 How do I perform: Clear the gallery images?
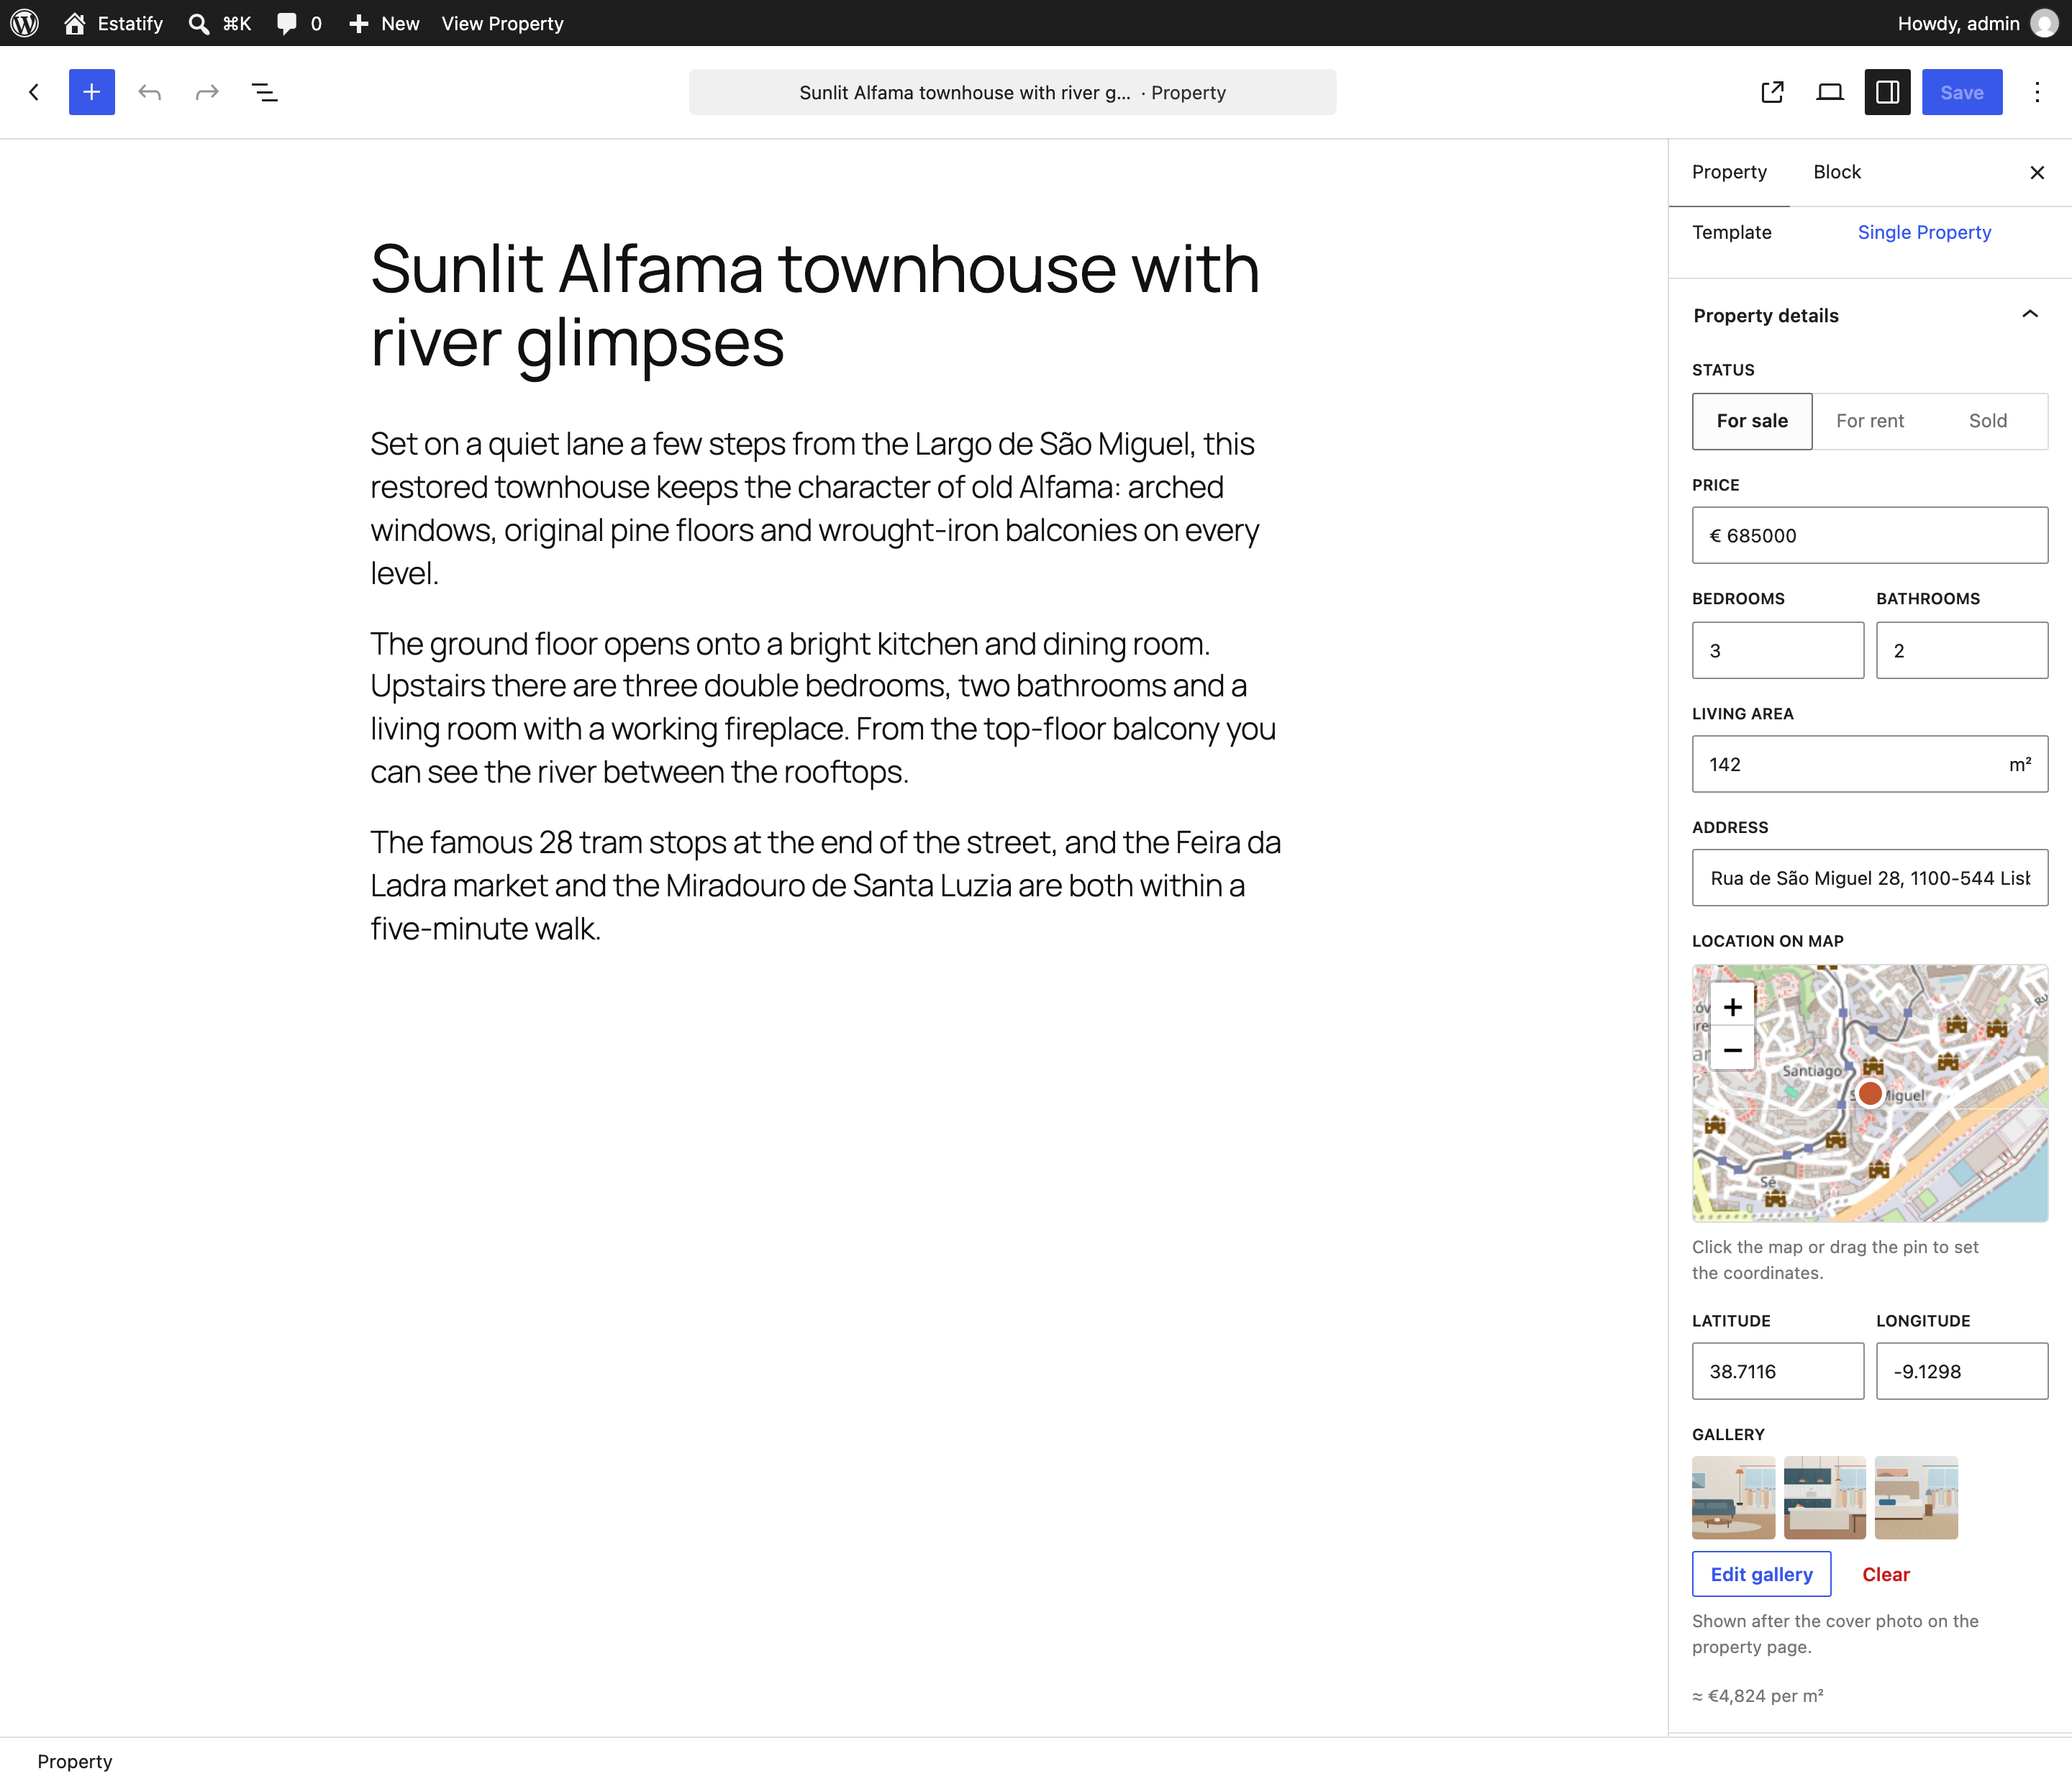coord(1886,1574)
